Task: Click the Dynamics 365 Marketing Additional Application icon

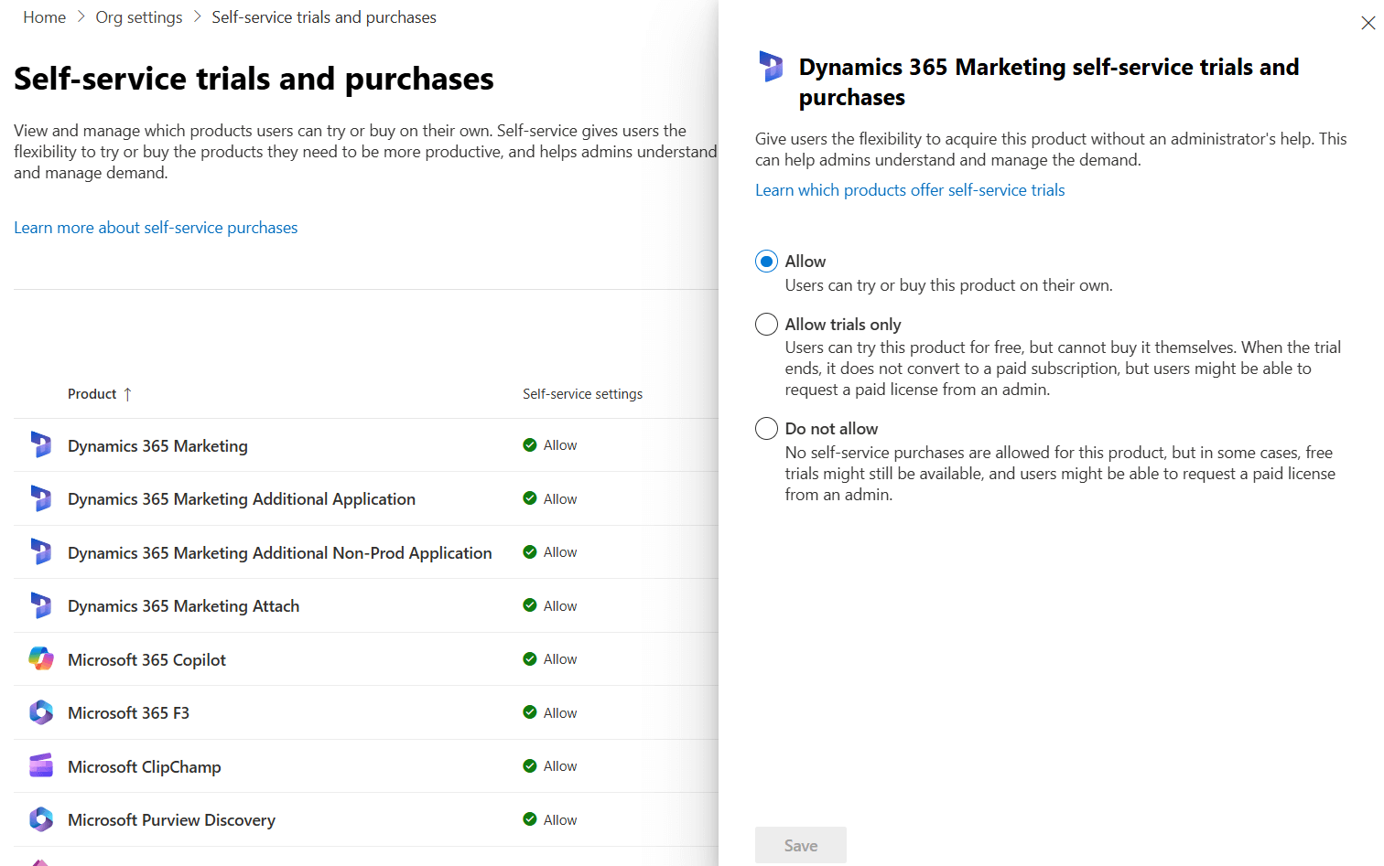Action: [41, 498]
